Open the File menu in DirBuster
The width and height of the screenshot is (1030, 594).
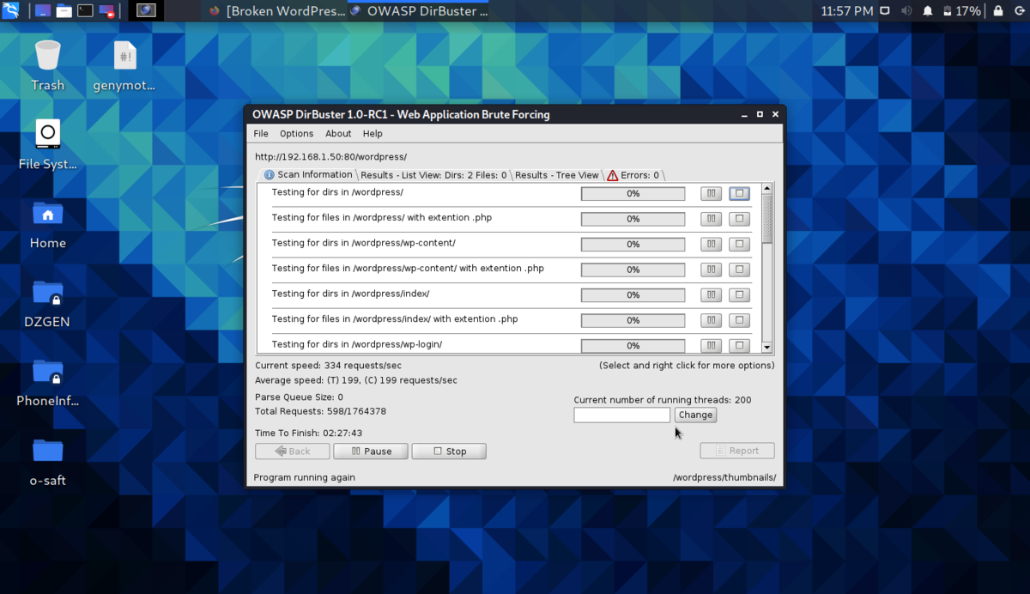(x=261, y=134)
